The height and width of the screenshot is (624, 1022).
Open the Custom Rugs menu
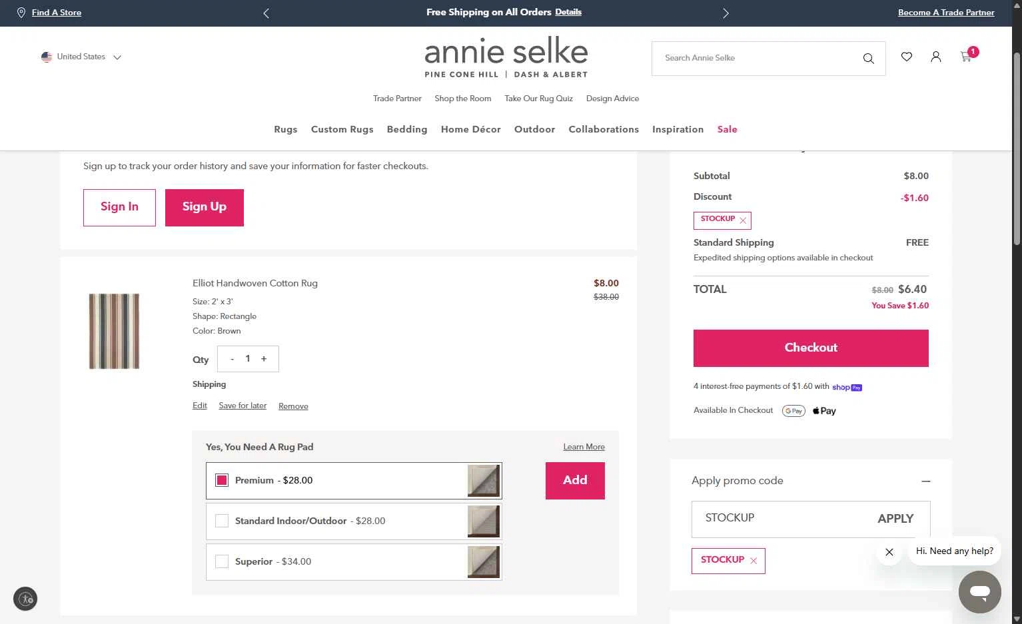tap(342, 129)
